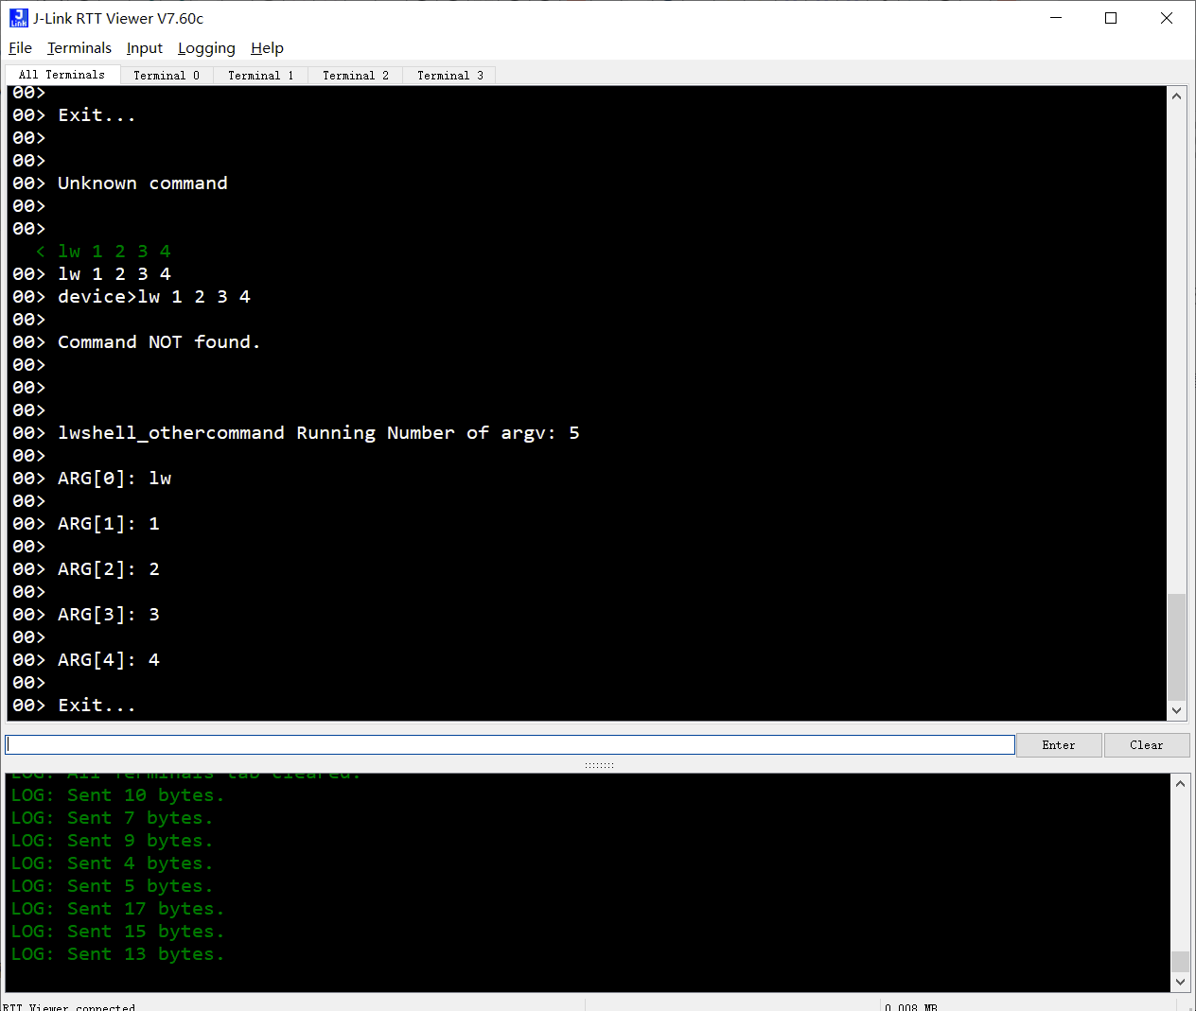Click the 'ARG[2]: 2' line
The height and width of the screenshot is (1011, 1196).
pos(109,569)
